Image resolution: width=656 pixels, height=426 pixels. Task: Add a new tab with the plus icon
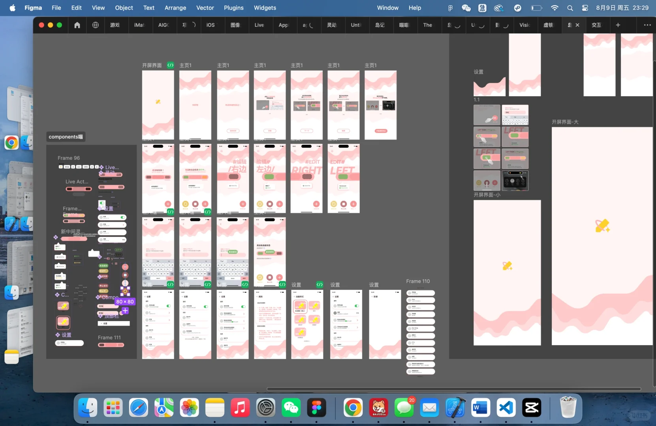click(618, 25)
